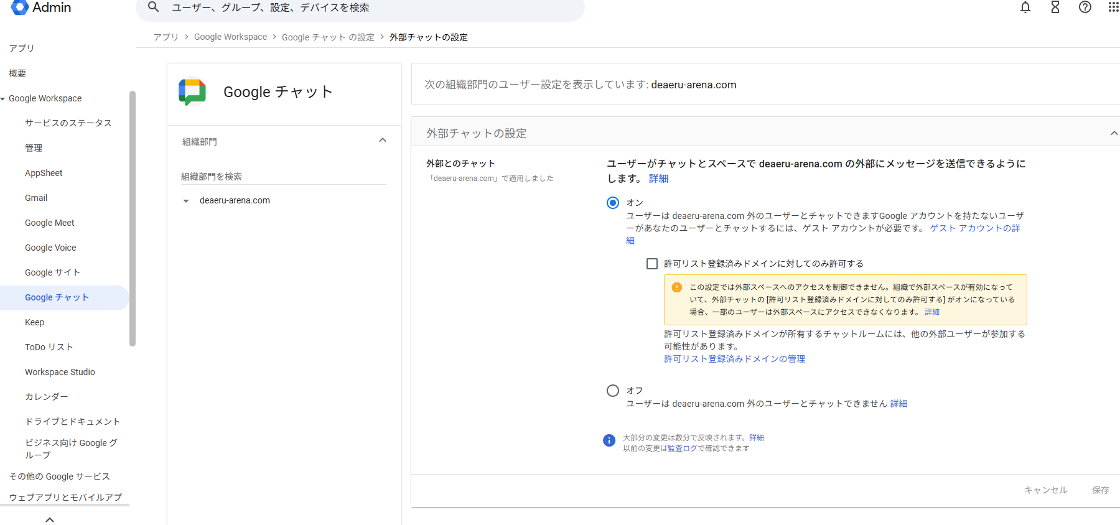The width and height of the screenshot is (1120, 525).
Task: Open 概要 in the sidebar
Action: tap(17, 73)
